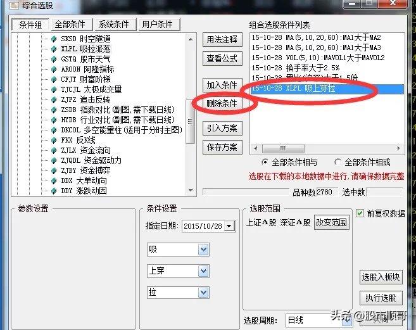
Task: Click the 选中数 field
Action: [x=384, y=192]
